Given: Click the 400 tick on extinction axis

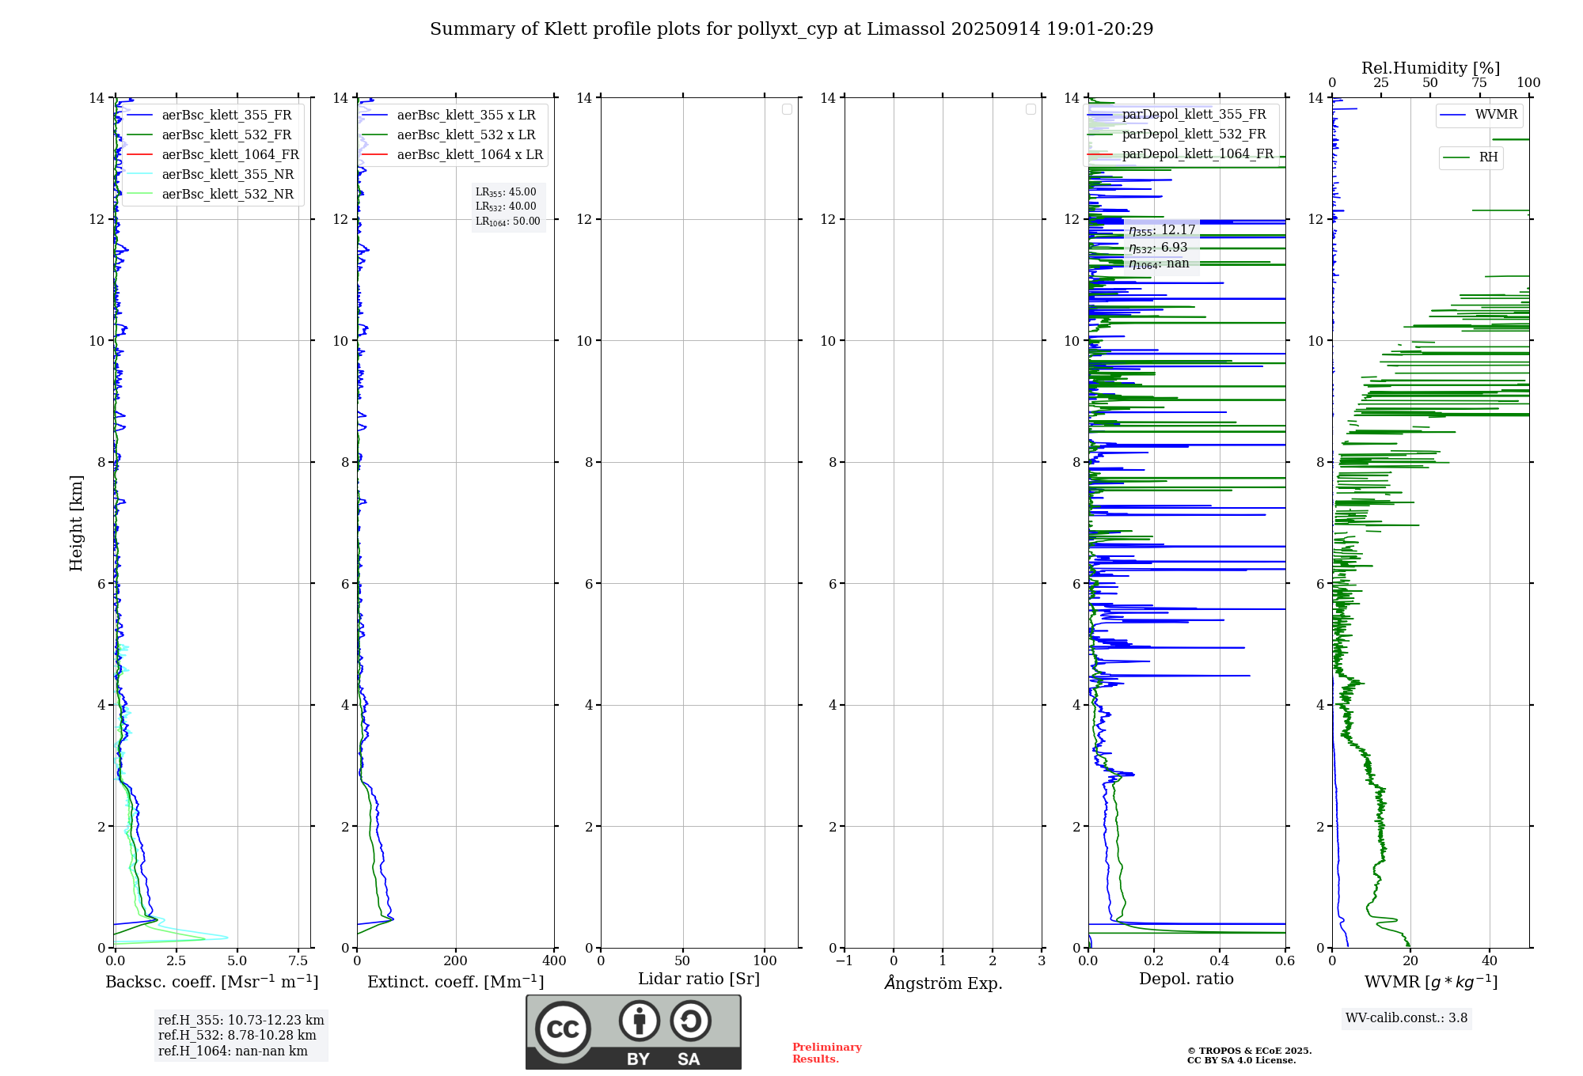Looking at the screenshot, I should pos(555,960).
